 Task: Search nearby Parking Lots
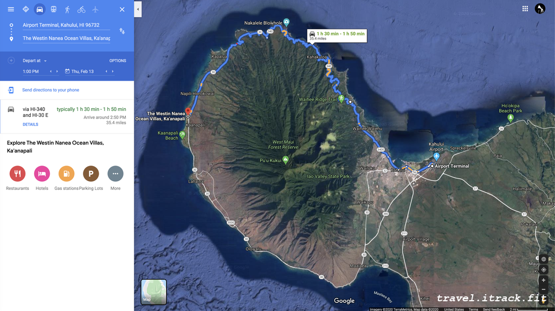[x=91, y=174]
